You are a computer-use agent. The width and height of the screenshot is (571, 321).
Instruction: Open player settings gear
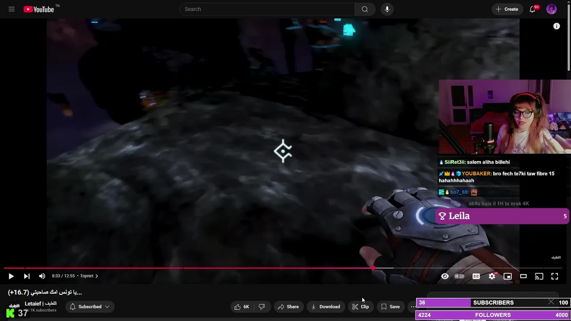pyautogui.click(x=492, y=276)
